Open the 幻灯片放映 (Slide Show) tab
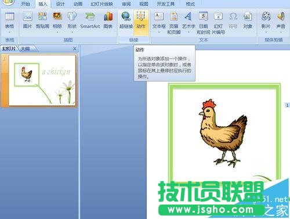The height and width of the screenshot is (219, 290). (101, 4)
